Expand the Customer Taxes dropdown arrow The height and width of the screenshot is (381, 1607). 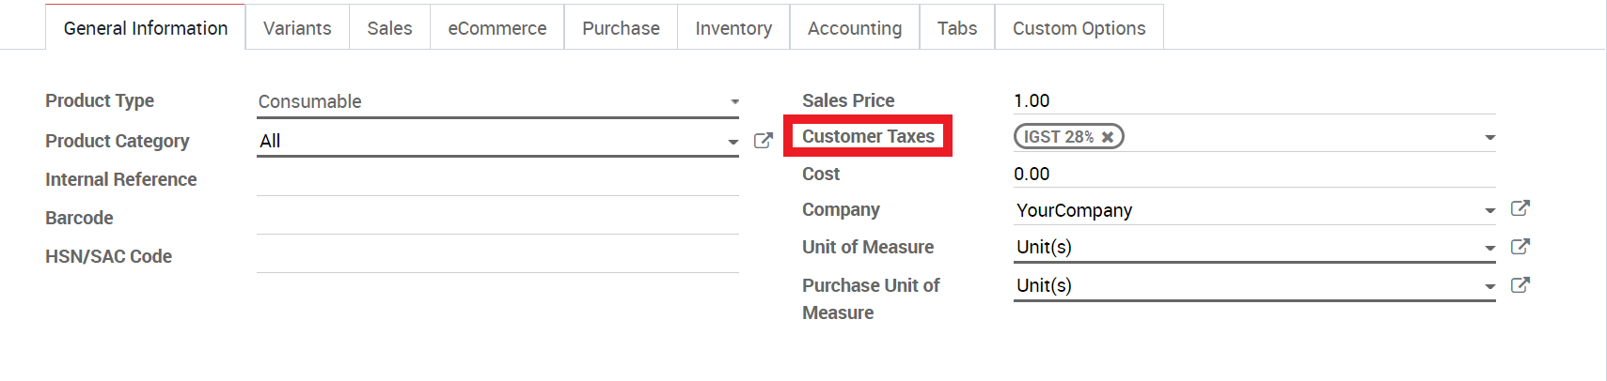(1489, 138)
